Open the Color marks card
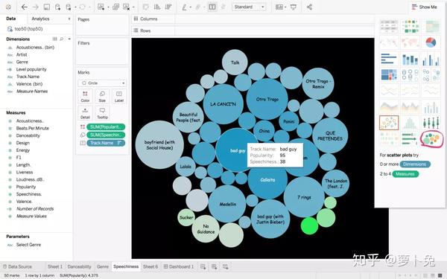This screenshot has height=279, width=447. point(85,97)
